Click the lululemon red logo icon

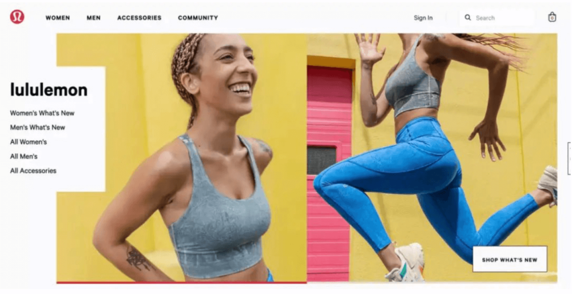click(x=17, y=17)
